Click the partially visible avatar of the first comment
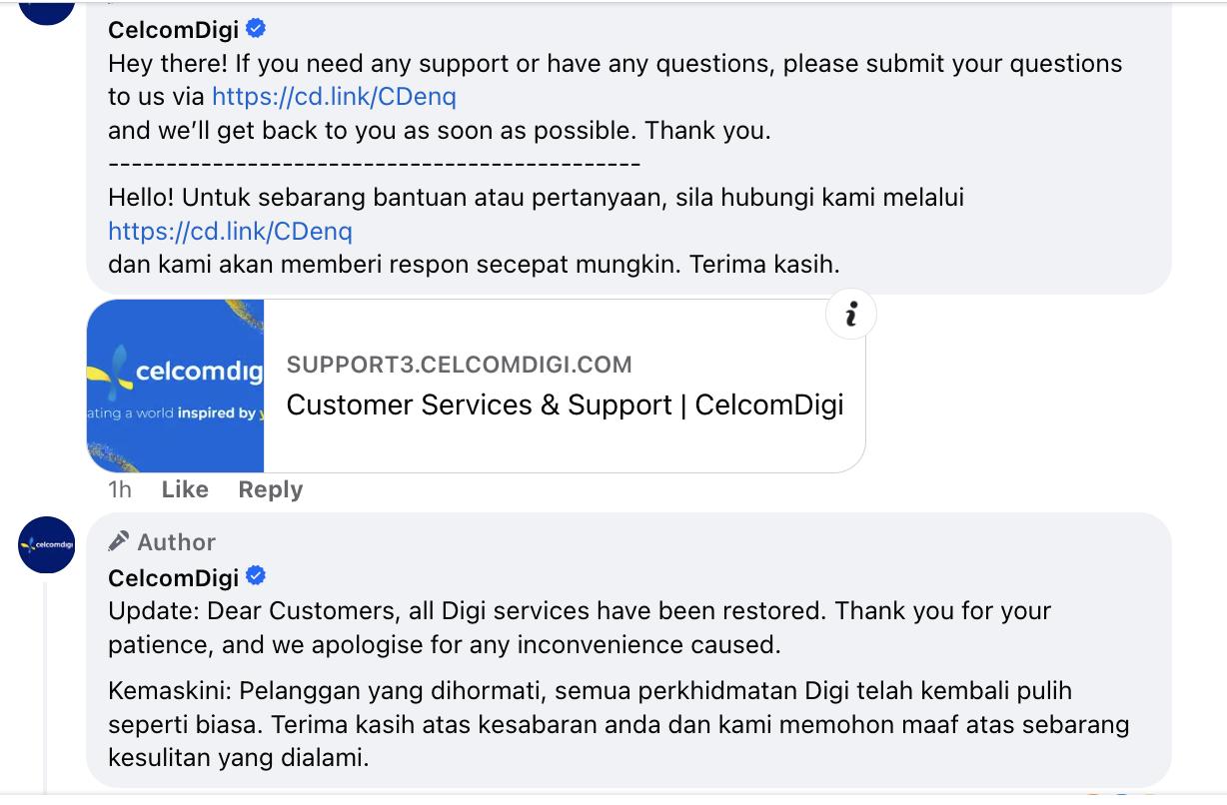 47,10
